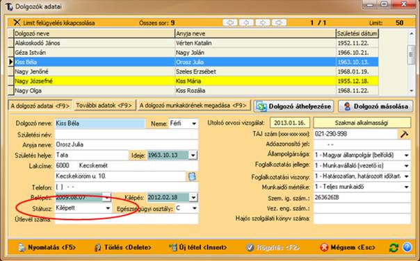The image size is (420, 261).
Task: Go to next page arrow button
Action: click(x=263, y=23)
